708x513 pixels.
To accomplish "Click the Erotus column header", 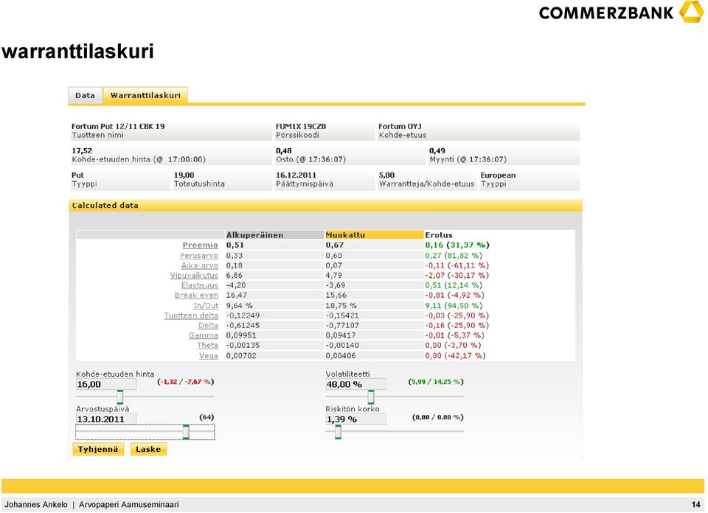I will (x=438, y=235).
